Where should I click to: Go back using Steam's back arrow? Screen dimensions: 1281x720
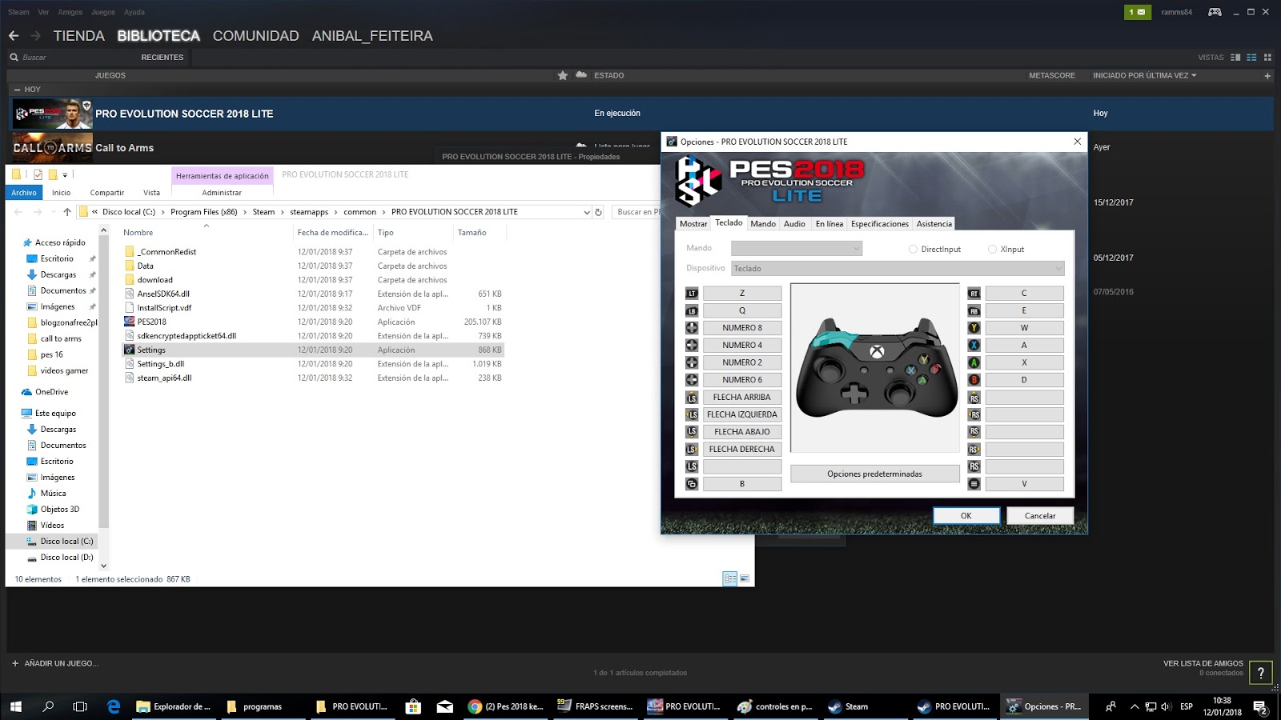pos(14,36)
